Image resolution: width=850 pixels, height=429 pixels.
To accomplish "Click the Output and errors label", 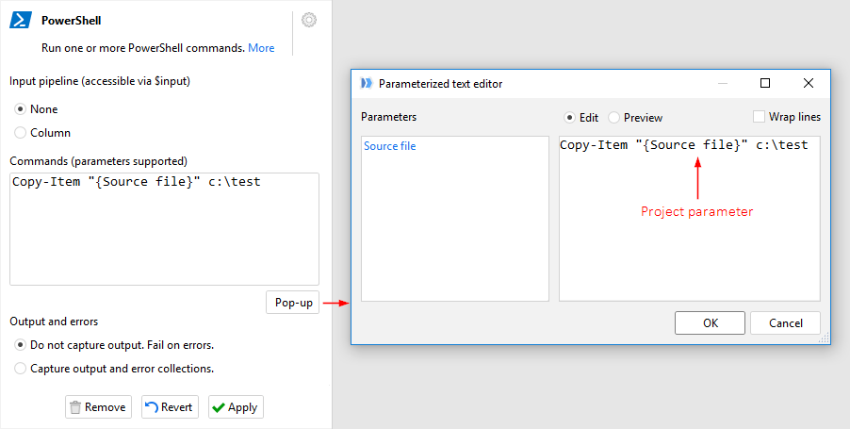I will tap(54, 322).
